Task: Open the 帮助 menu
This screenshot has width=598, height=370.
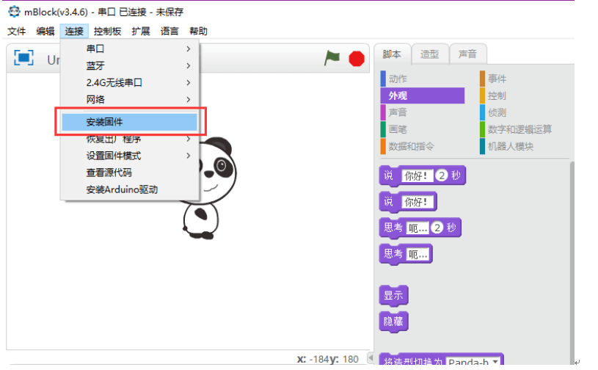Action: coord(198,32)
